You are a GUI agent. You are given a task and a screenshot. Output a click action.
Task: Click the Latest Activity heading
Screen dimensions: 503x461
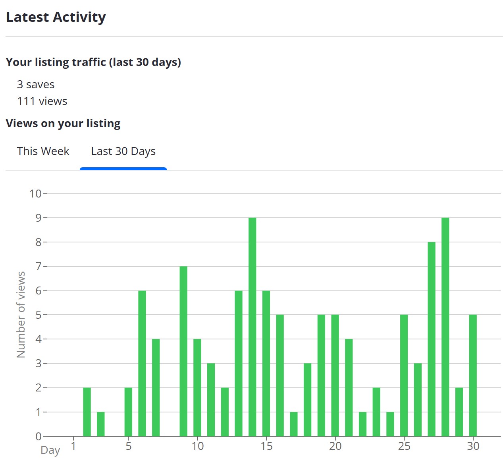click(x=56, y=17)
